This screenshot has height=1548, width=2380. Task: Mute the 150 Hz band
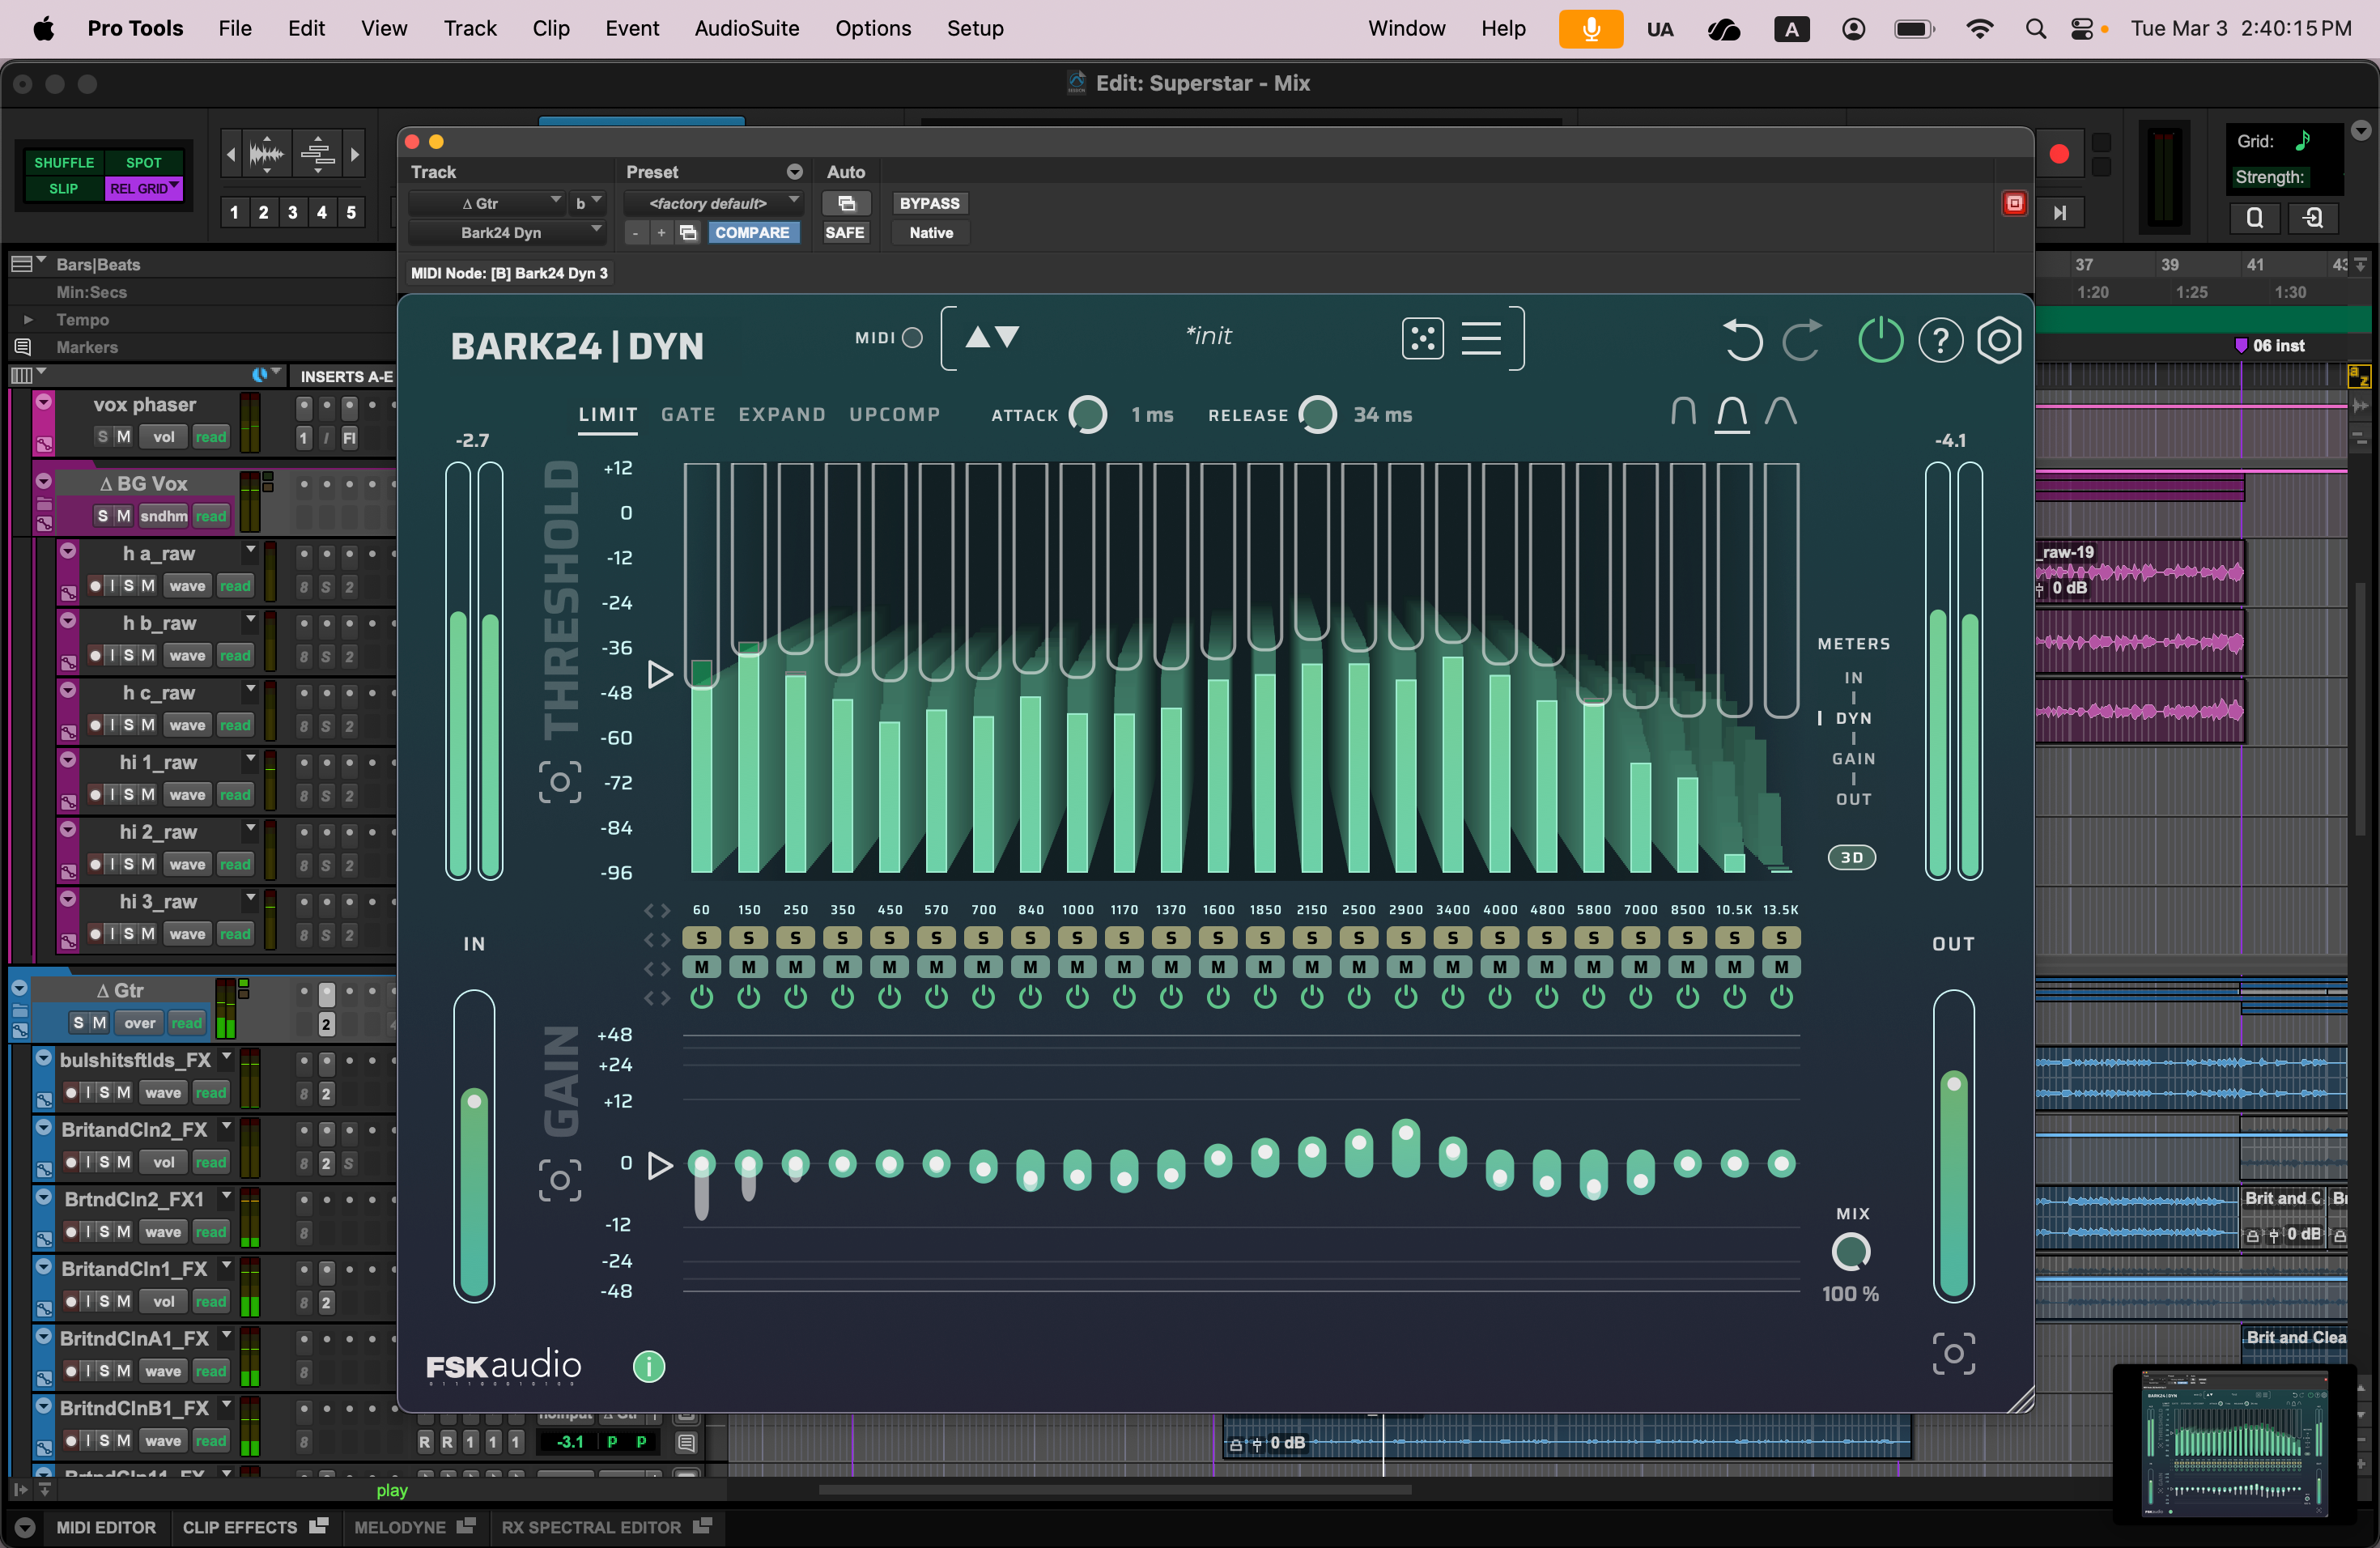749,967
